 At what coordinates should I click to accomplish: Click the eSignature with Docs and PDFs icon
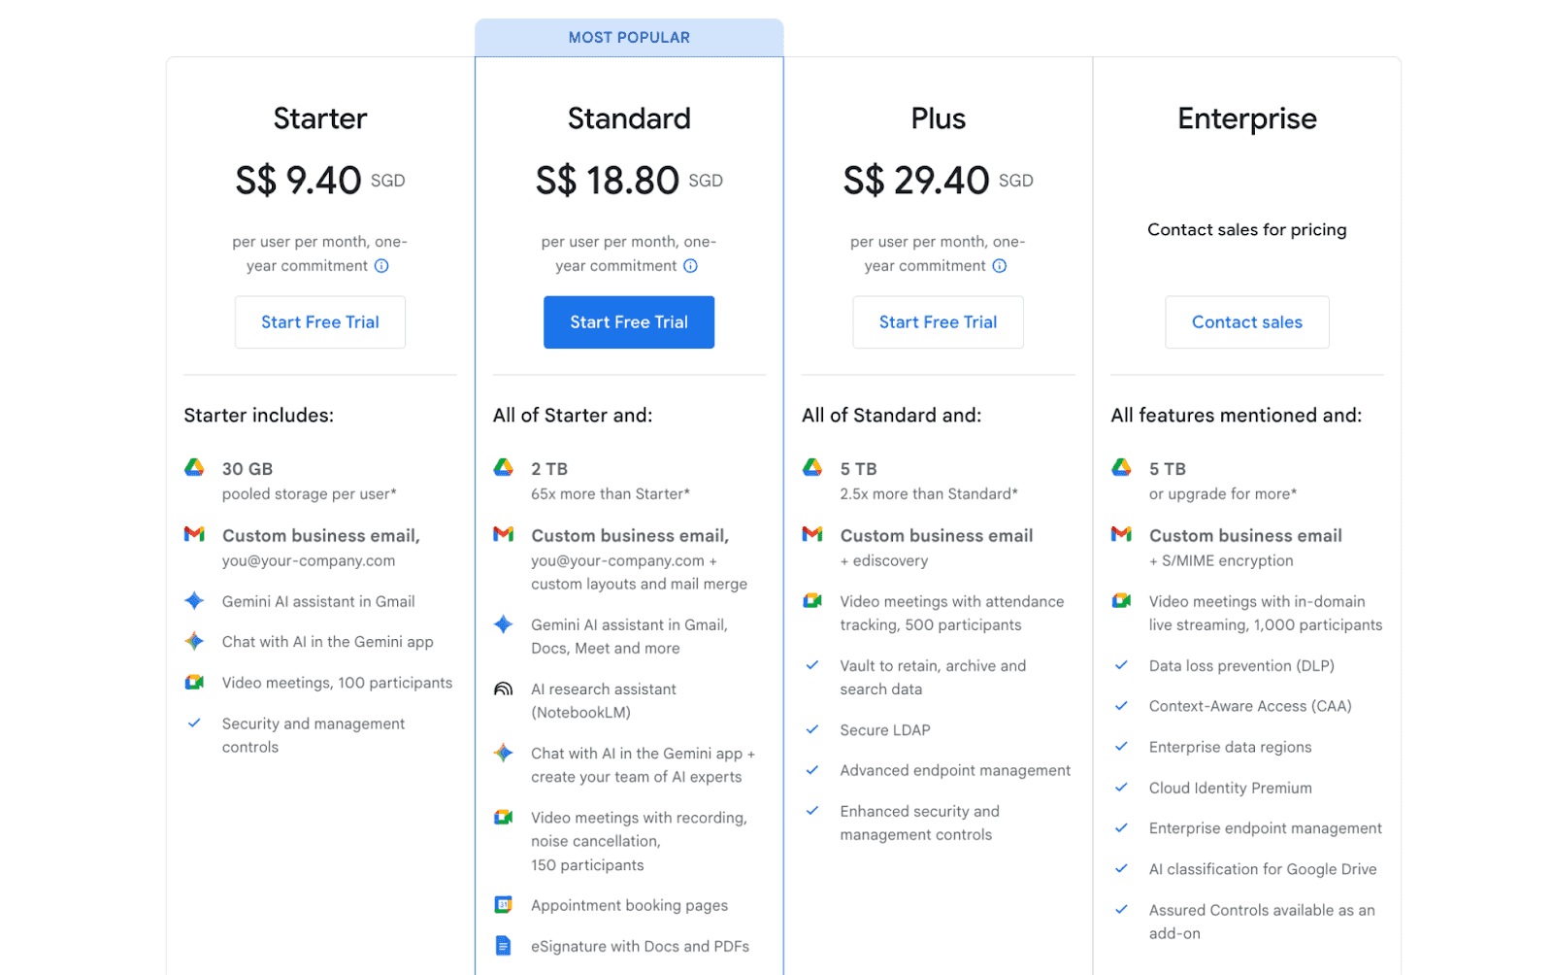click(503, 945)
